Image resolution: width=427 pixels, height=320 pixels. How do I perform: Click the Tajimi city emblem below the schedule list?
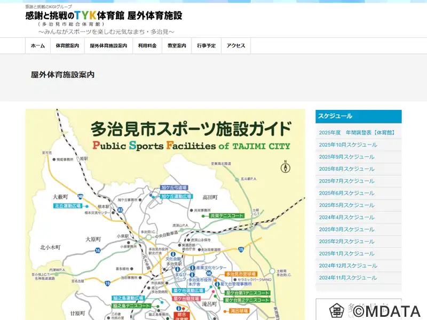336,310
